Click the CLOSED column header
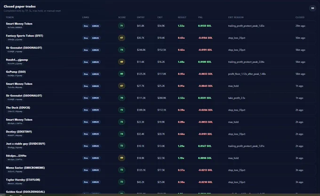This screenshot has height=196, width=320. (x=300, y=17)
